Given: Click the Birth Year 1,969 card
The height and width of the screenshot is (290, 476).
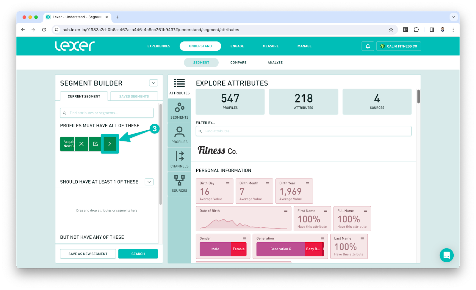Looking at the screenshot, I should coord(294,191).
